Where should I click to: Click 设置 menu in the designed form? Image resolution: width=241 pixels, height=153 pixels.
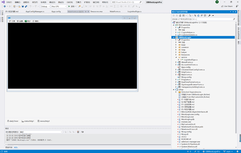coord(20,21)
